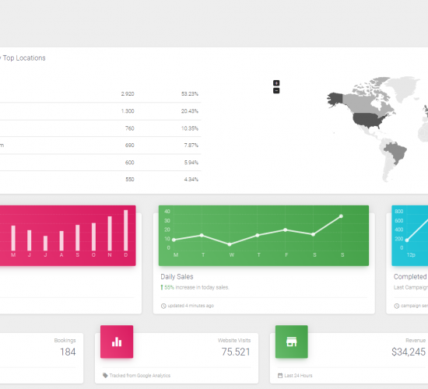Click the 10.35% table cell
The image size is (428, 389).
tap(190, 128)
